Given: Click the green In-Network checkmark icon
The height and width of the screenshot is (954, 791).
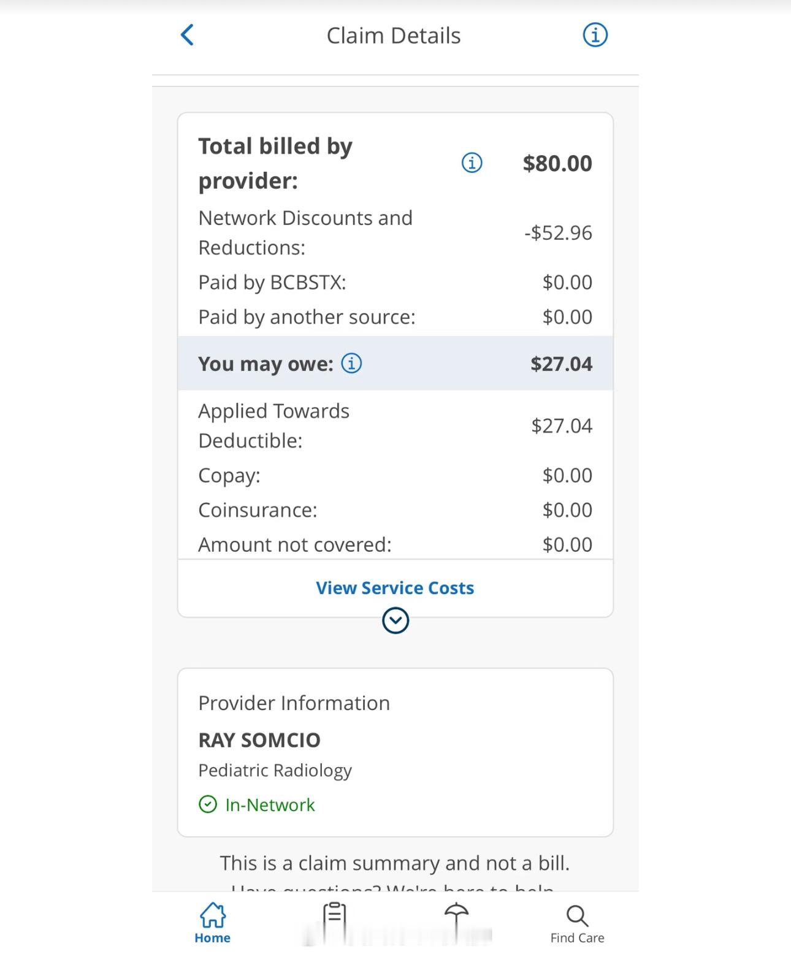Looking at the screenshot, I should tap(208, 804).
